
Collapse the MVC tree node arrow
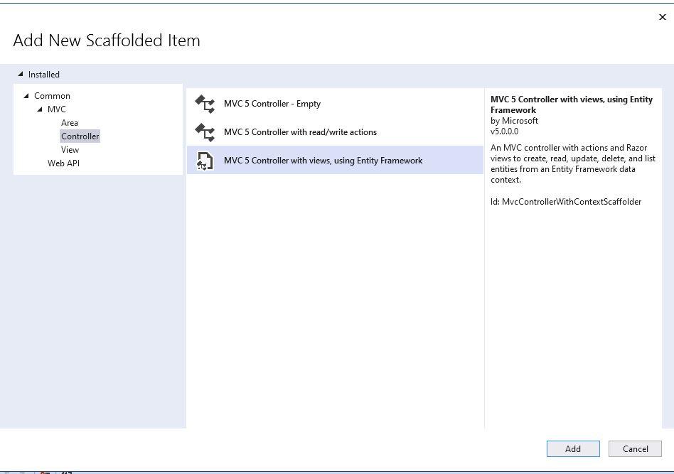point(40,109)
